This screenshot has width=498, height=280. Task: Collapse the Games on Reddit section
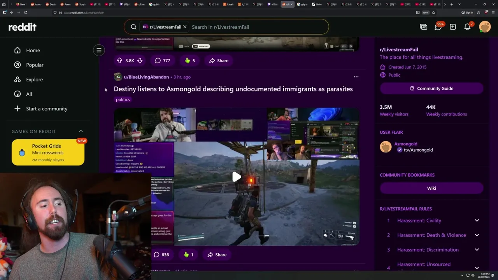click(x=81, y=131)
